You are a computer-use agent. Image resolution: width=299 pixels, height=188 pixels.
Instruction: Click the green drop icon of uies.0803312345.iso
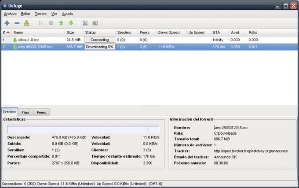click(x=15, y=47)
